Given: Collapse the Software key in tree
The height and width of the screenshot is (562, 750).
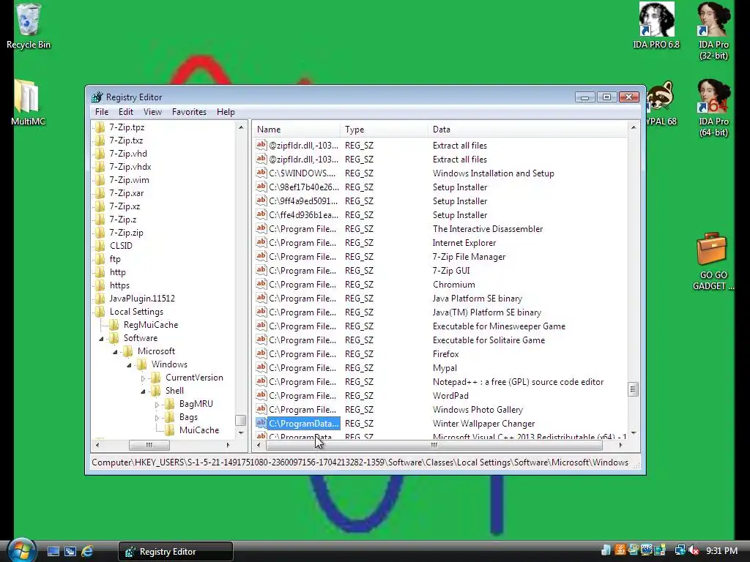Looking at the screenshot, I should (101, 339).
